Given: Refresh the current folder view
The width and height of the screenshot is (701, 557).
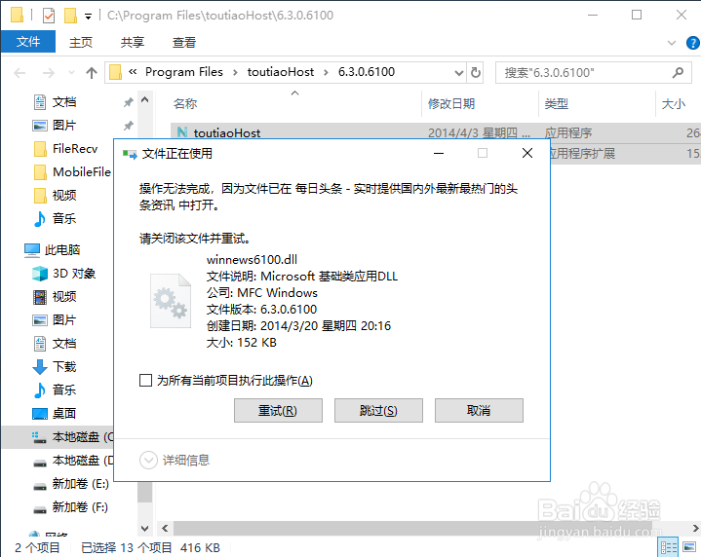Looking at the screenshot, I should 476,72.
